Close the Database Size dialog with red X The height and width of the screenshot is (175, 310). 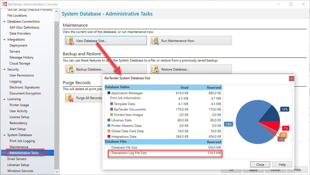[x=291, y=78]
